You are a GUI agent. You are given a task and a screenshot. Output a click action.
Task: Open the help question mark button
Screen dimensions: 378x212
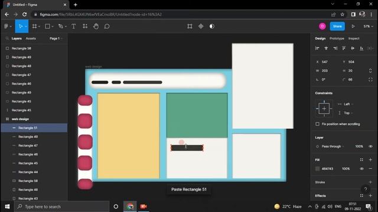tap(366, 189)
